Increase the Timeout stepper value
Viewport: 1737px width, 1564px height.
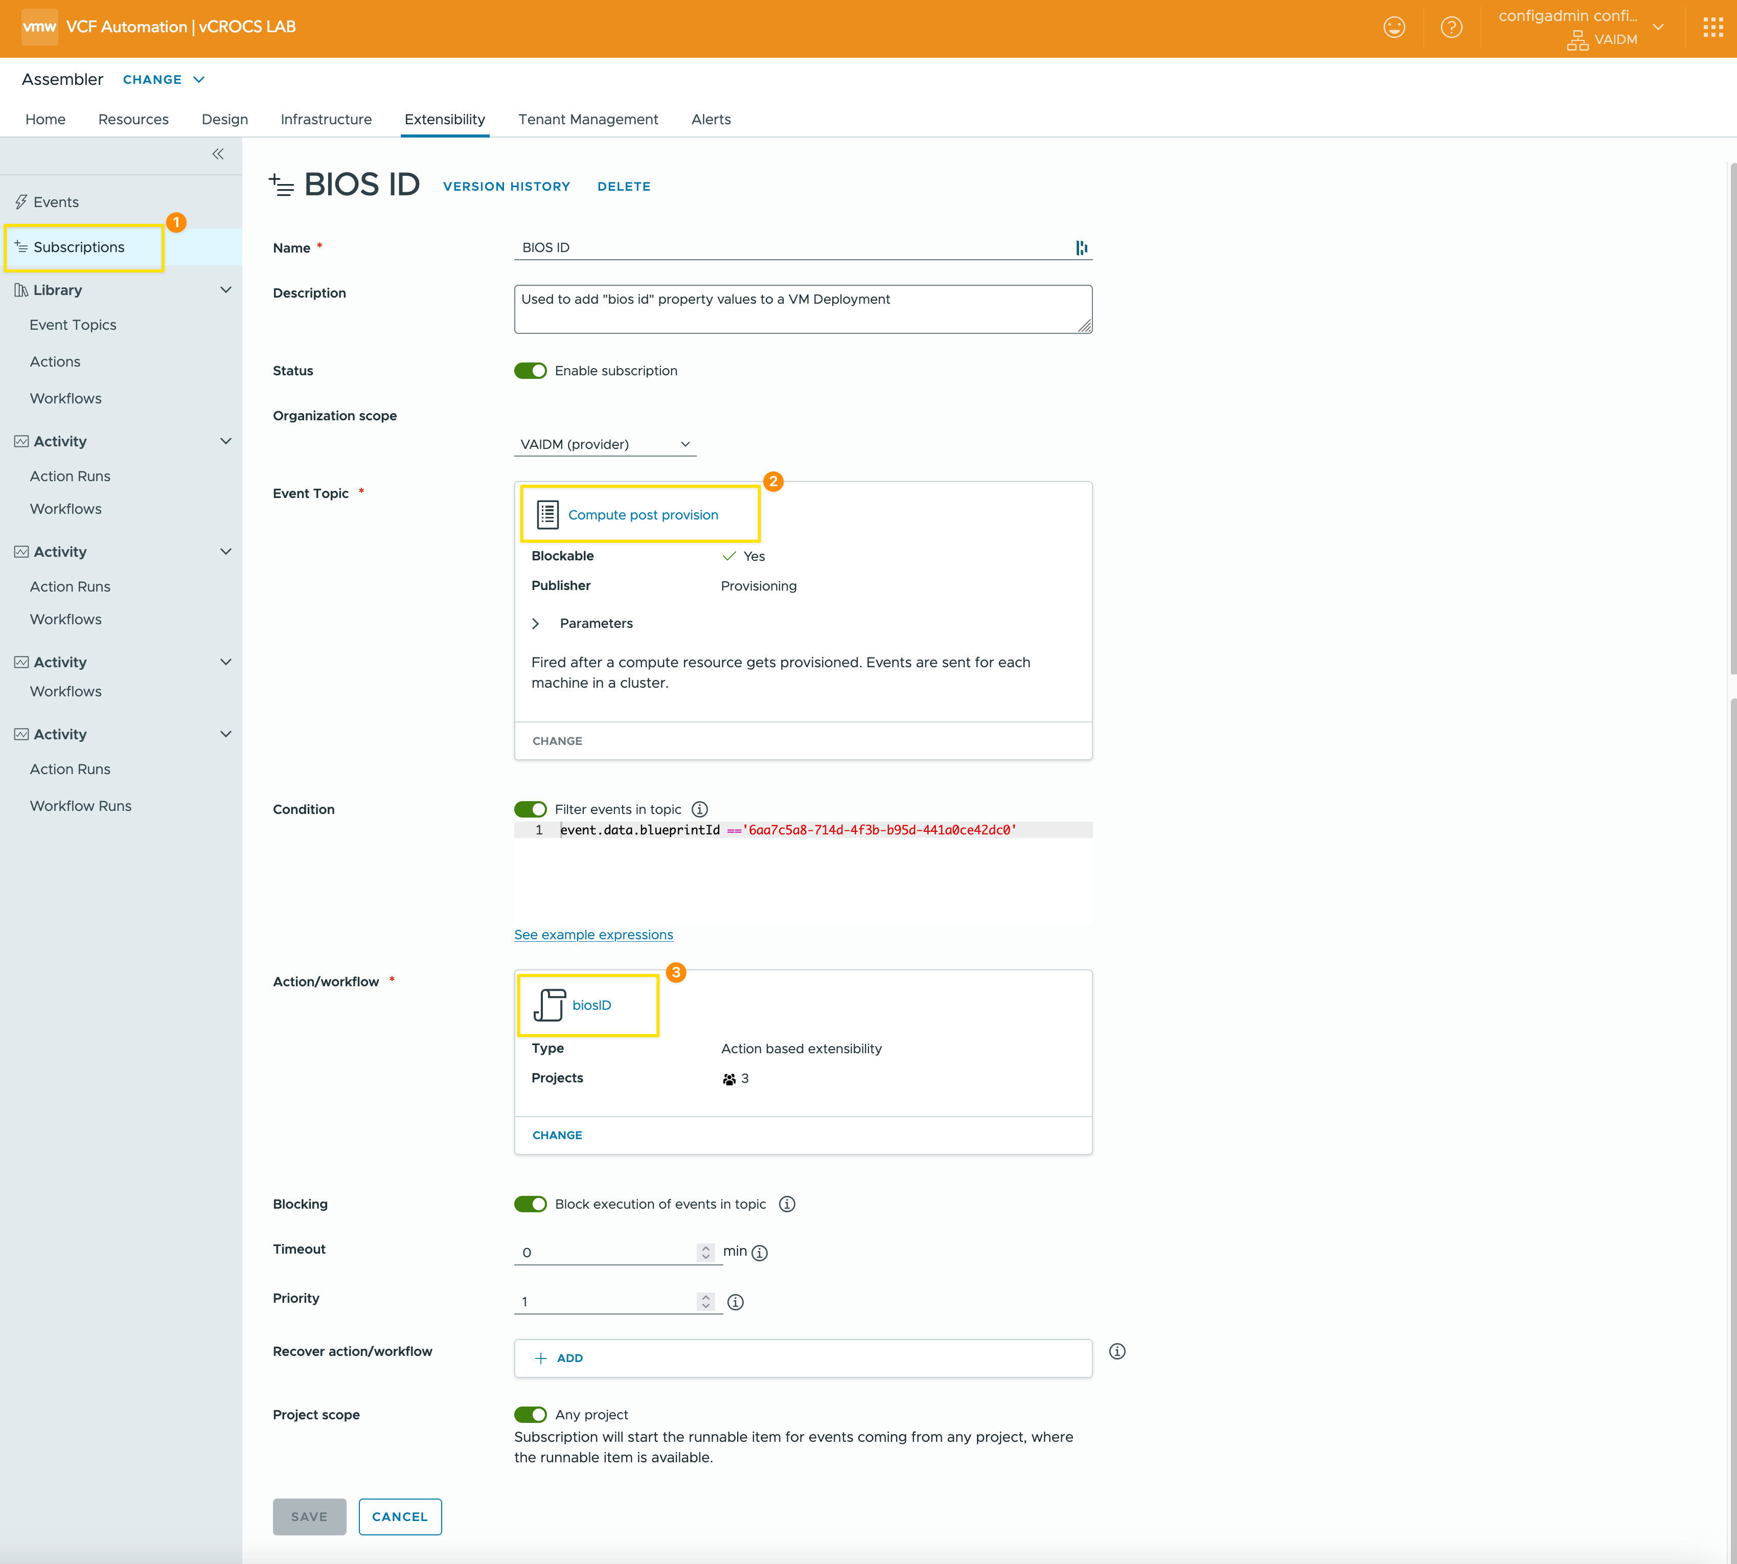[x=705, y=1247]
